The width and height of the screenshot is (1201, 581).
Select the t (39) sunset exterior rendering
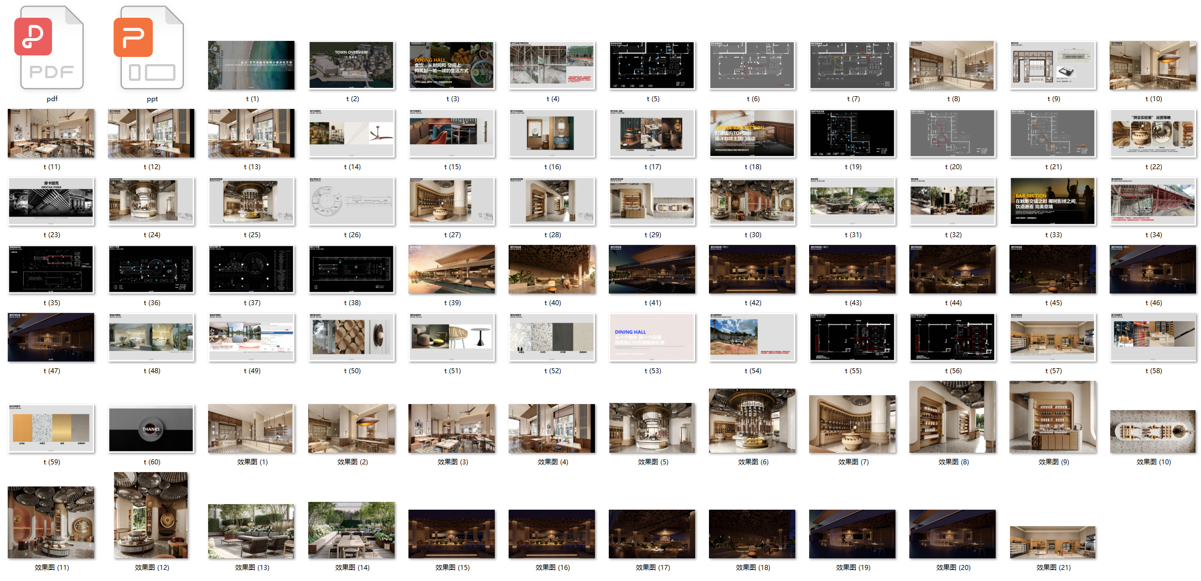452,269
